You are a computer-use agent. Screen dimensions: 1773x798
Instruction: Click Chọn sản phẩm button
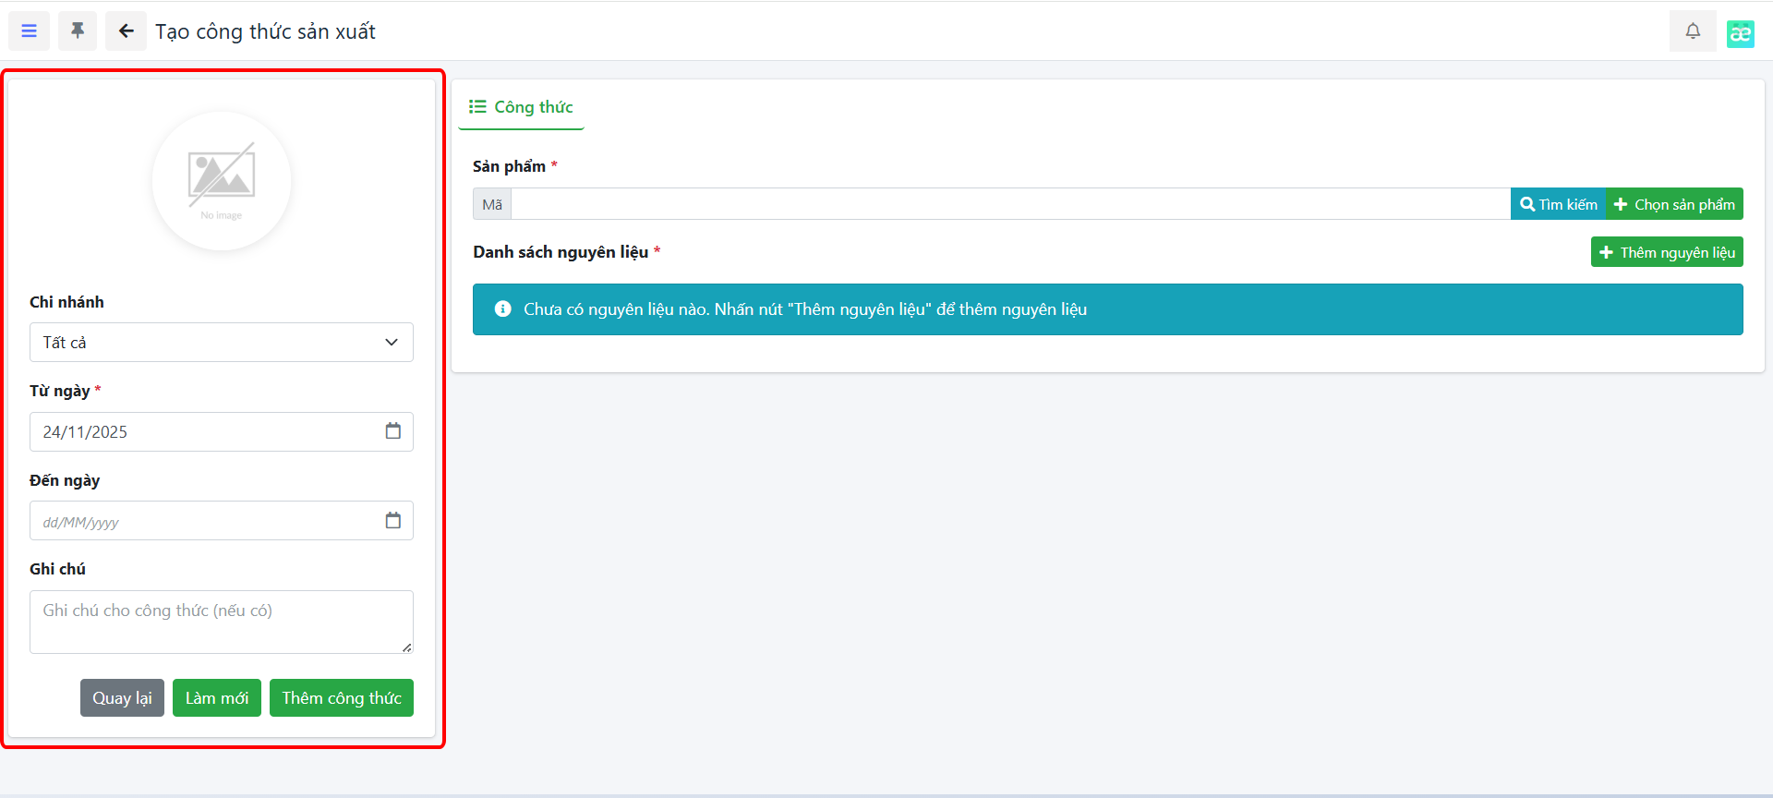tap(1674, 204)
